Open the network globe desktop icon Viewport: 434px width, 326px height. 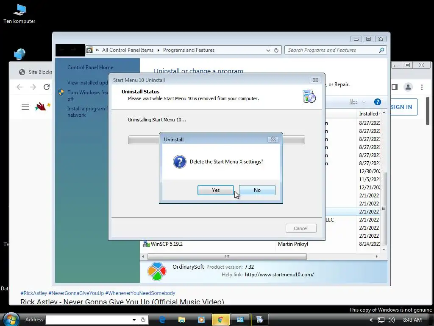pos(19,54)
